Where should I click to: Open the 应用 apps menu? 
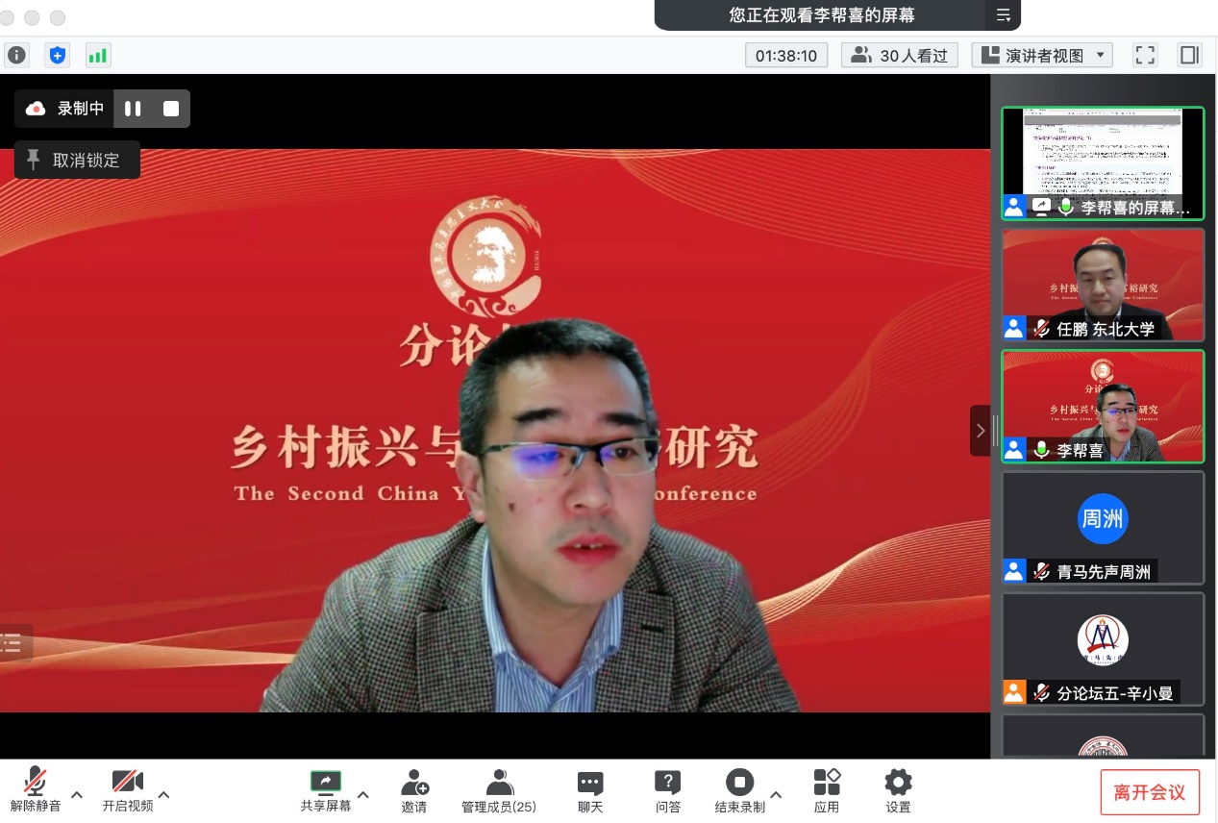tap(827, 790)
